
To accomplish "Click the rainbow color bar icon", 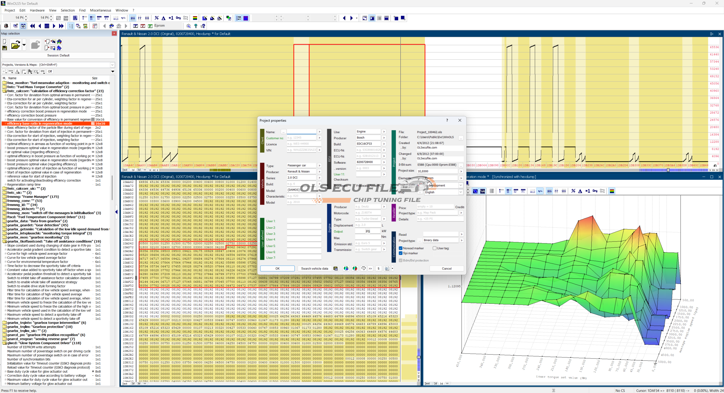I will [195, 18].
